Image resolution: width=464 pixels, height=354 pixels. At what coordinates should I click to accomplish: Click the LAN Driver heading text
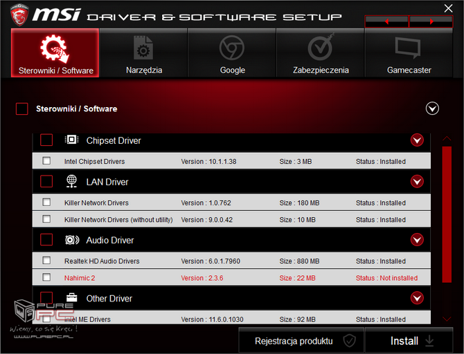tap(107, 182)
